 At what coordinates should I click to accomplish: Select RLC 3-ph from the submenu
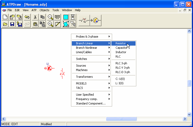point(123,63)
